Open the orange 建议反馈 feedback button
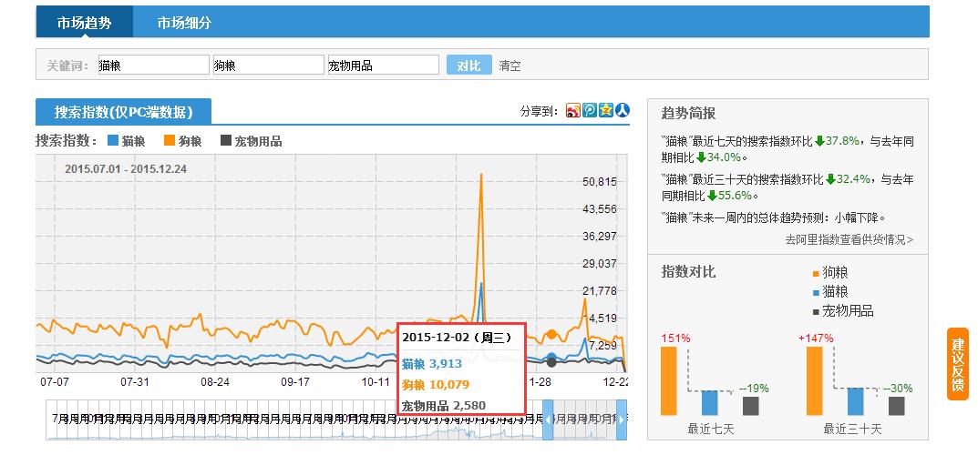The height and width of the screenshot is (455, 978). click(x=957, y=363)
